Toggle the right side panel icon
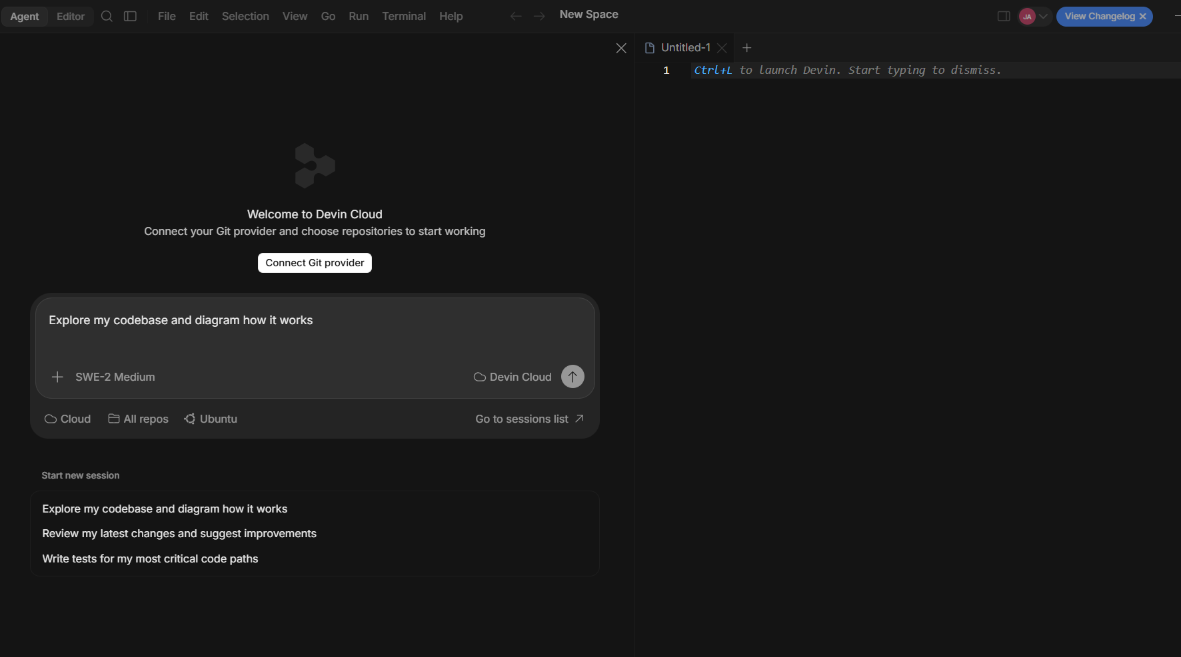The height and width of the screenshot is (657, 1181). click(1004, 16)
